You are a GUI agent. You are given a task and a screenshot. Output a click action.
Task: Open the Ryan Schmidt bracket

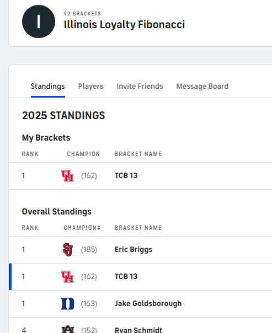point(138,330)
